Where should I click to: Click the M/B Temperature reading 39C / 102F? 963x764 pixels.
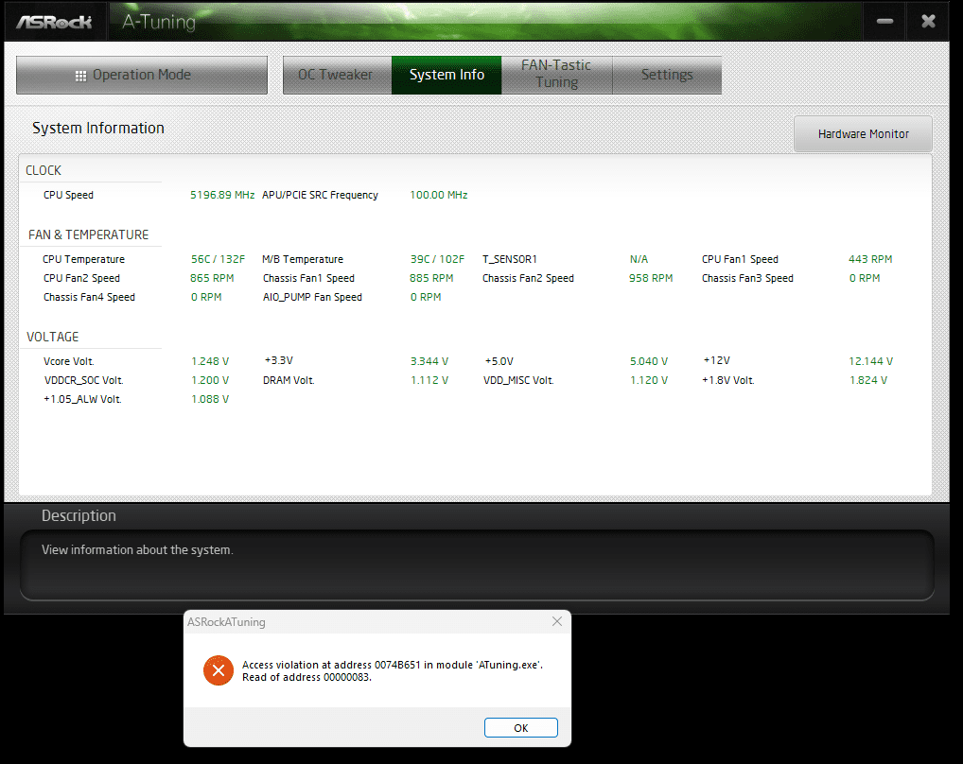pyautogui.click(x=437, y=260)
